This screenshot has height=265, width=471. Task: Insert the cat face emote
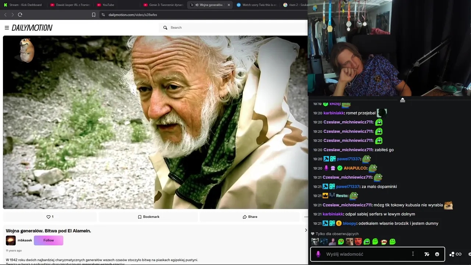[349, 242]
